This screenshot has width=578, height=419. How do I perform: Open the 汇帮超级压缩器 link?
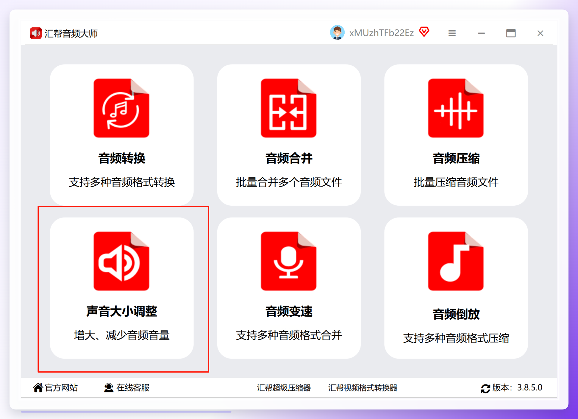pyautogui.click(x=284, y=388)
